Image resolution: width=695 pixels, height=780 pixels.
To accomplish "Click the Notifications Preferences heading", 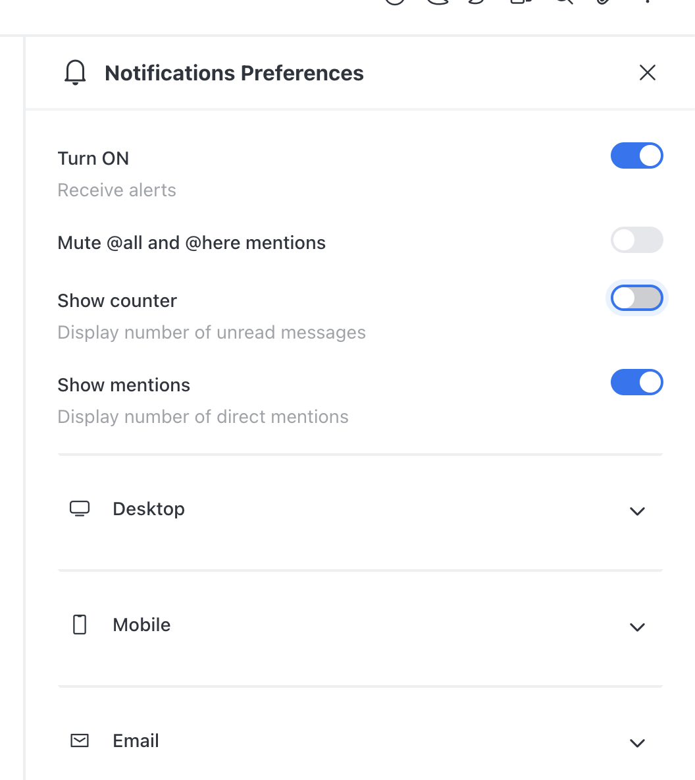I will (234, 73).
